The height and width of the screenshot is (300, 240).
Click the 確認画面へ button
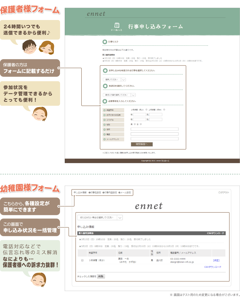142,144
